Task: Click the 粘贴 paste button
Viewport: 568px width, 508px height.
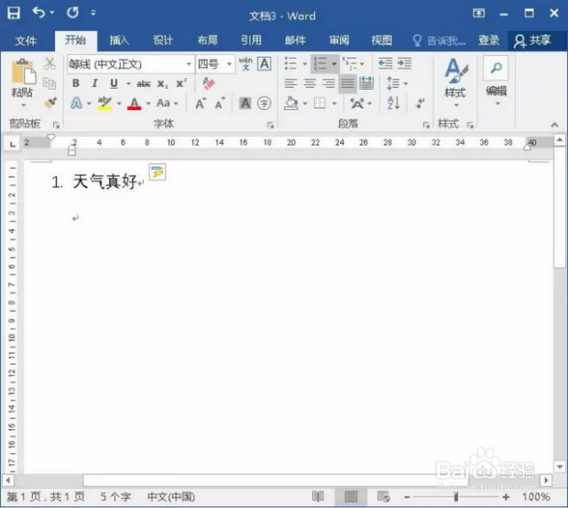Action: pos(23,83)
